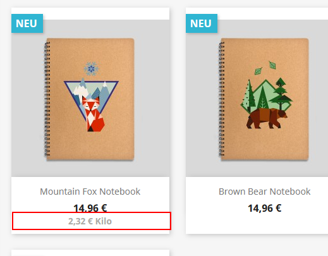
Task: Click the green leaves above the bear's forest
Action: pyautogui.click(x=265, y=68)
